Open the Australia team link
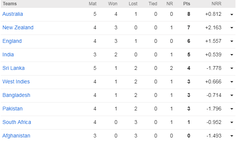The image size is (240, 151). [x=13, y=14]
